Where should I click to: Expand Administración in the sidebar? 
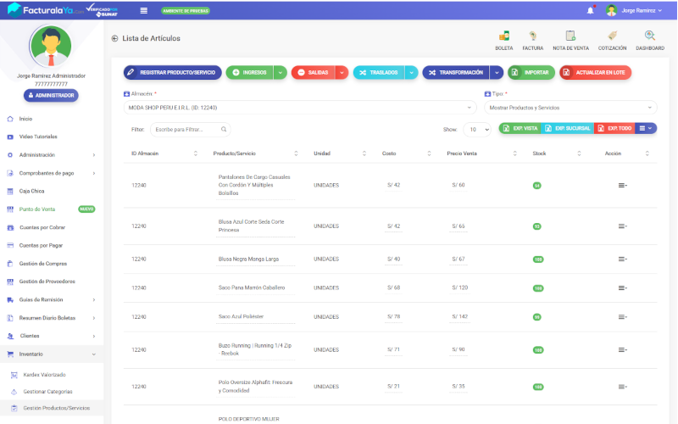[x=52, y=155]
